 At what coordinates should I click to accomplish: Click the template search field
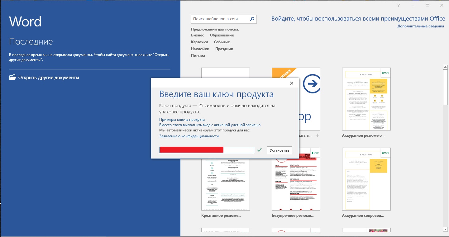tap(220, 19)
